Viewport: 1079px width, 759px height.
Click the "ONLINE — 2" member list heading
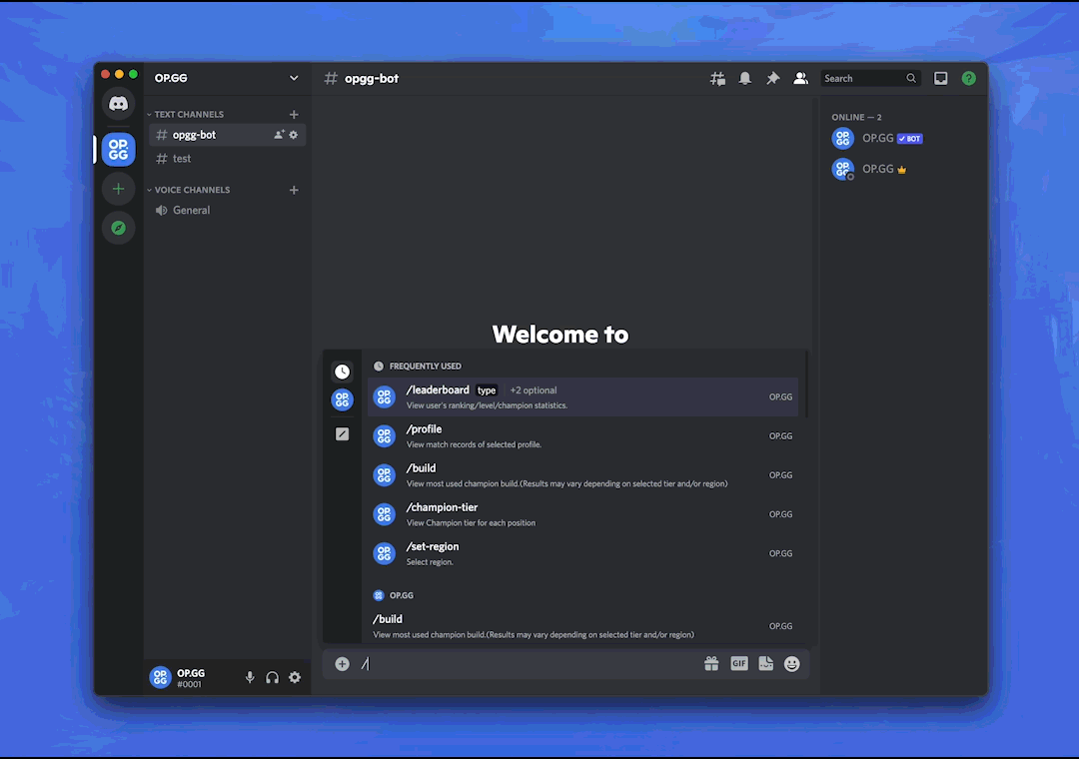856,117
